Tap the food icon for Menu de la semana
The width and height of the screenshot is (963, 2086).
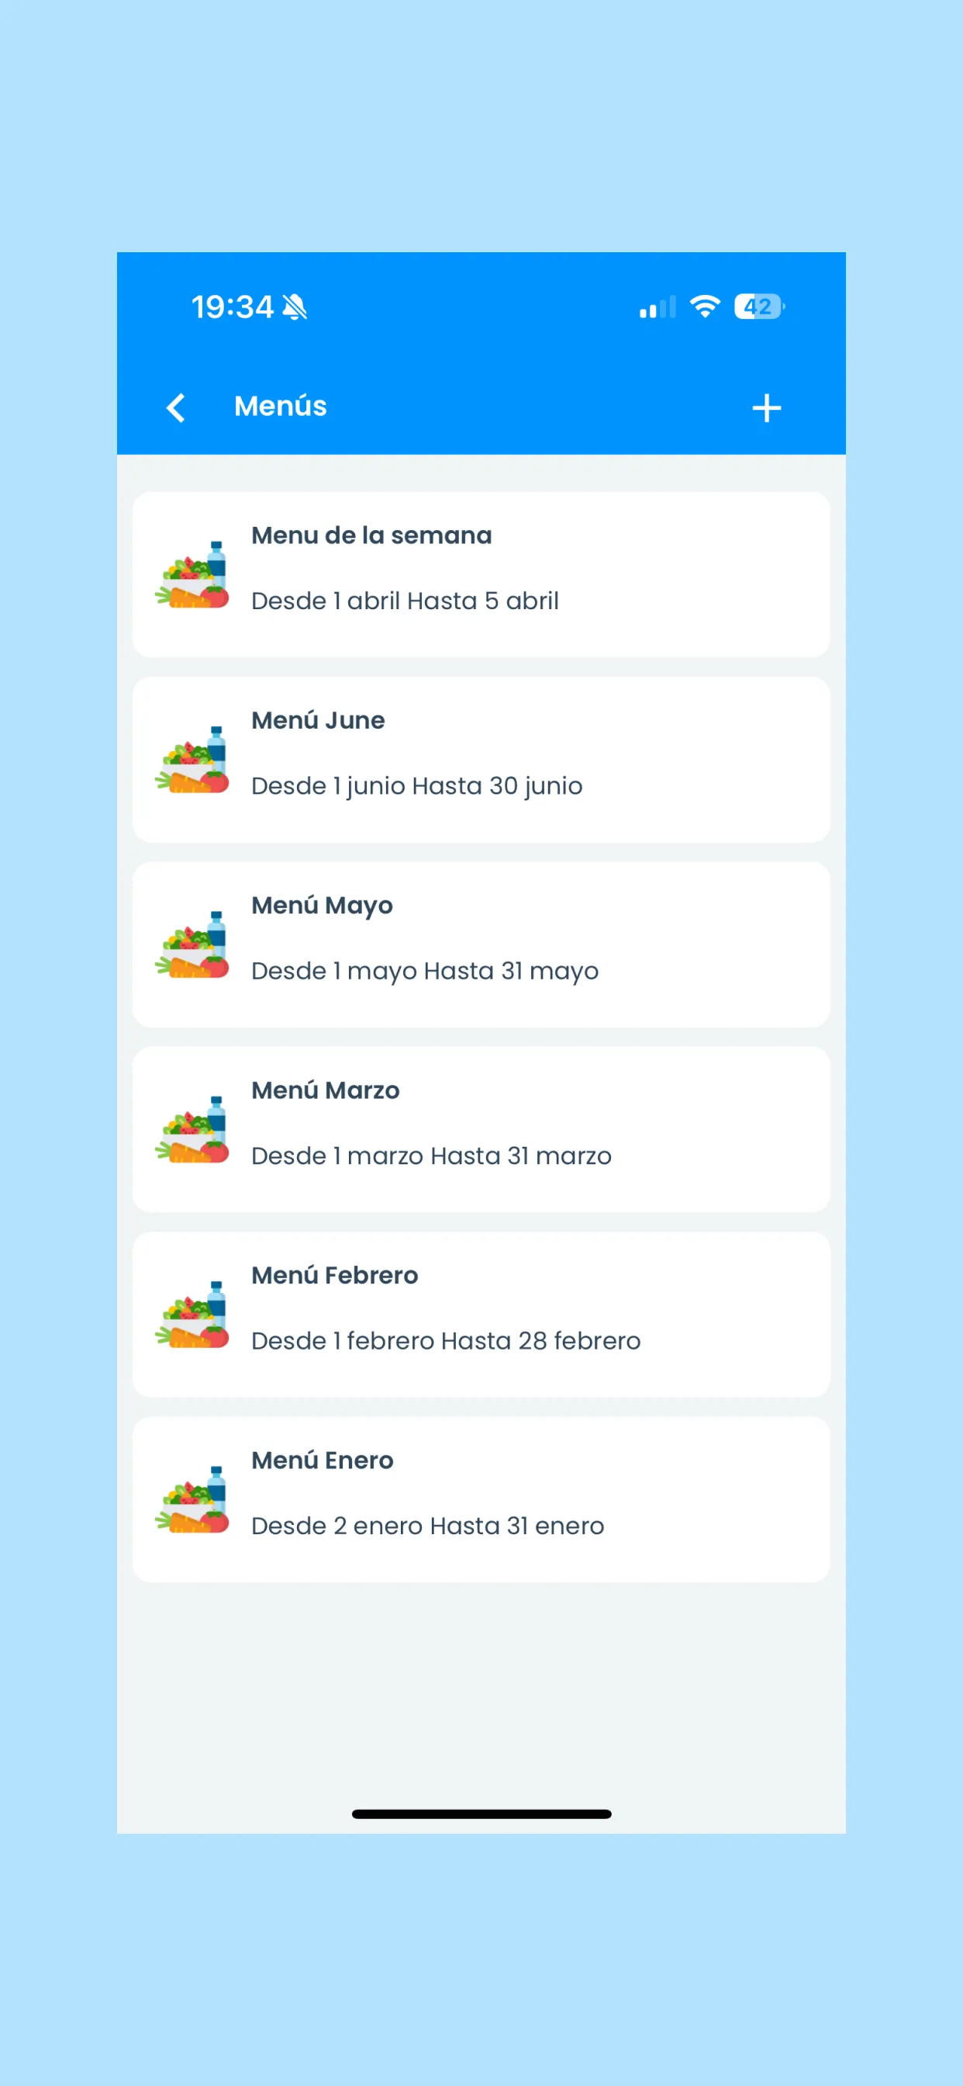click(192, 575)
